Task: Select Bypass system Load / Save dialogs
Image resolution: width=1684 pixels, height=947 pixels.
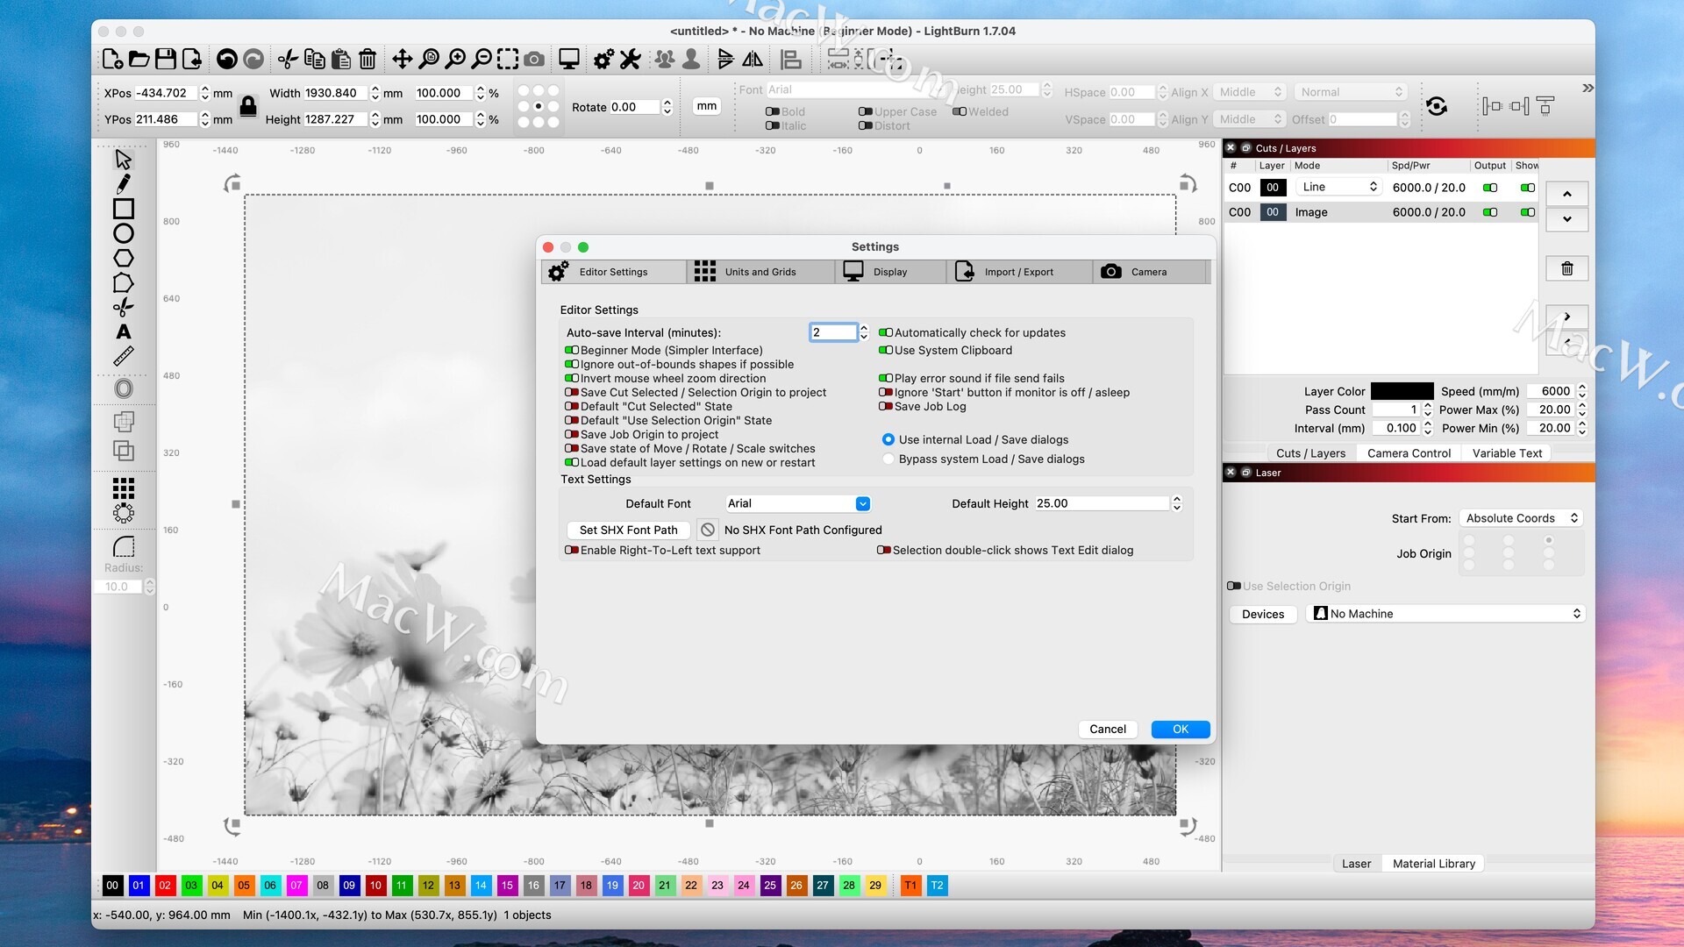Action: click(888, 459)
